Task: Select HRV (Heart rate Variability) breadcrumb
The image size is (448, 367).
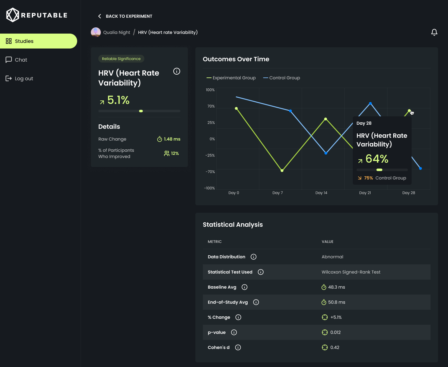Action: 168,32
